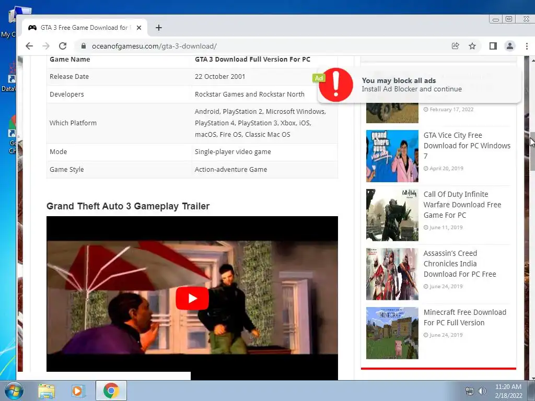Click the scrollbar up arrow
Viewport: 535px width, 401px height.
[x=532, y=60]
